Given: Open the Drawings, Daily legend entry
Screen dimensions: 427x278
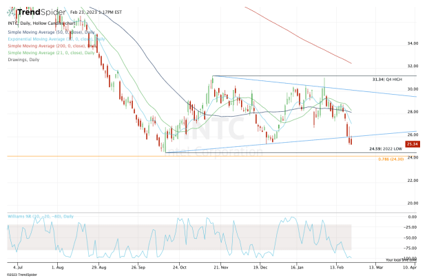Looking at the screenshot, I should coord(25,60).
